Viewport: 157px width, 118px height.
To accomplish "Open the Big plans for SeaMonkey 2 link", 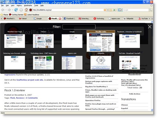I will [96, 86].
